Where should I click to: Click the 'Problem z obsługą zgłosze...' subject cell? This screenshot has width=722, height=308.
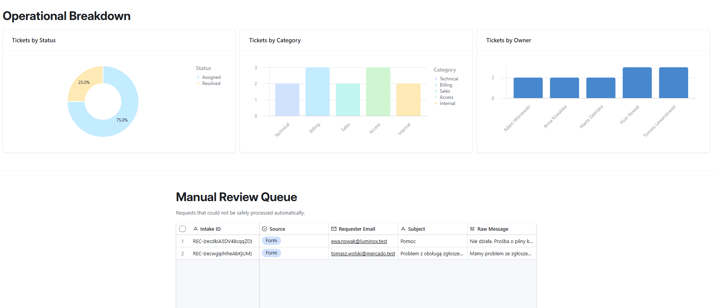click(x=432, y=254)
